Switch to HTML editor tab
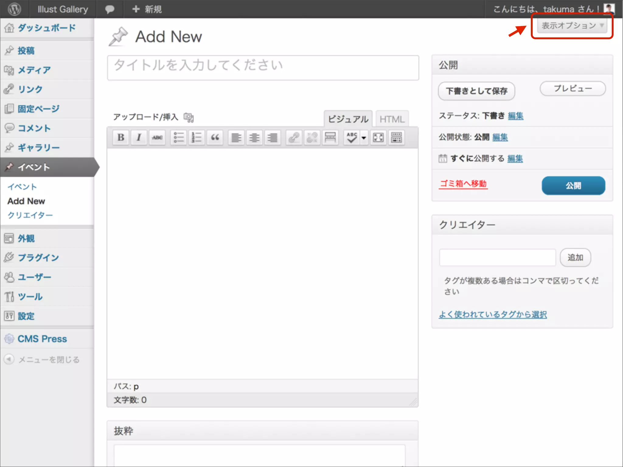Viewport: 623px width, 467px height. coord(392,119)
